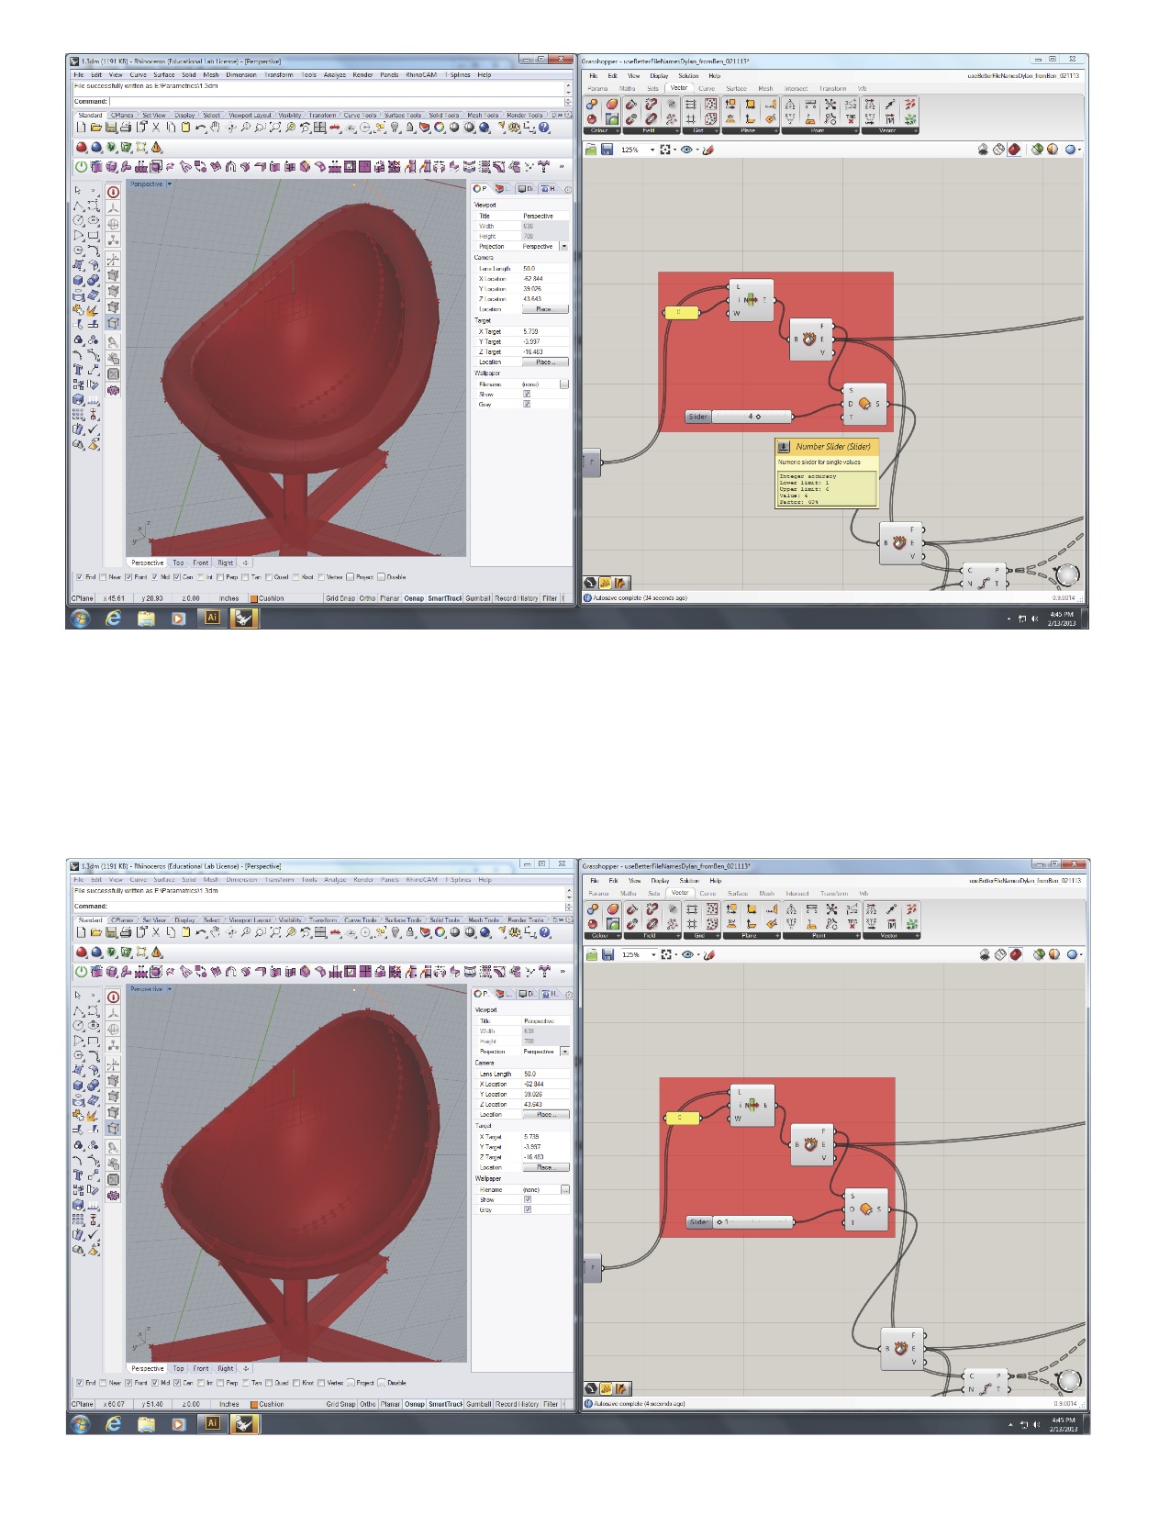Click Rhino Save icon in upper screenshot
The image size is (1170, 1515).
pos(110,128)
